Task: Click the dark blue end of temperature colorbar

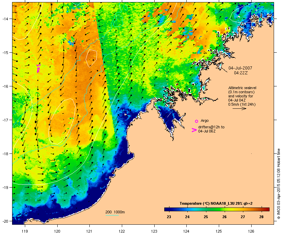Action: click(167, 209)
